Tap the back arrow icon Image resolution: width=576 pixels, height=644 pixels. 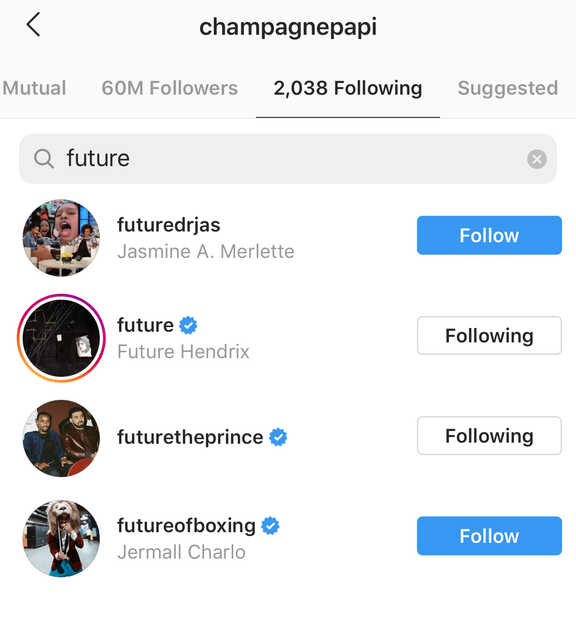click(33, 25)
